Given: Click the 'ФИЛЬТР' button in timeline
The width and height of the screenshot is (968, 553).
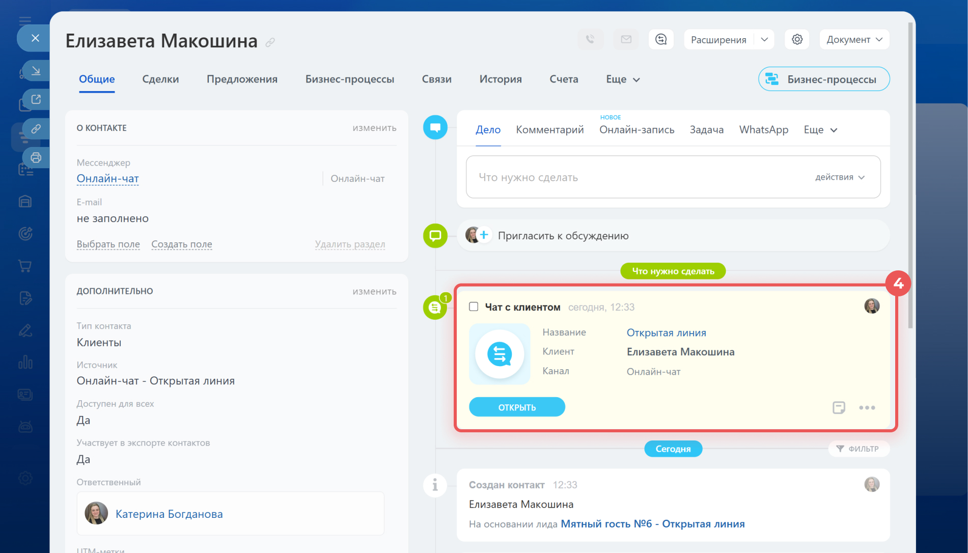Looking at the screenshot, I should (x=859, y=449).
